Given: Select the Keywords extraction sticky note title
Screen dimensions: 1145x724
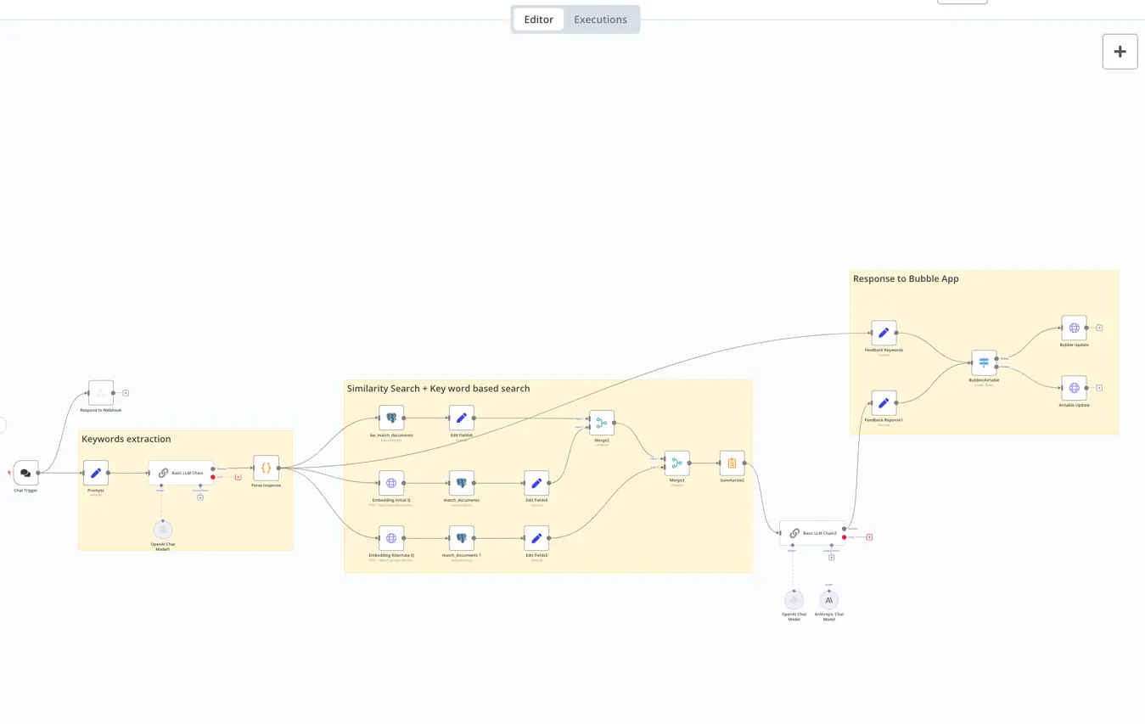Looking at the screenshot, I should (126, 439).
